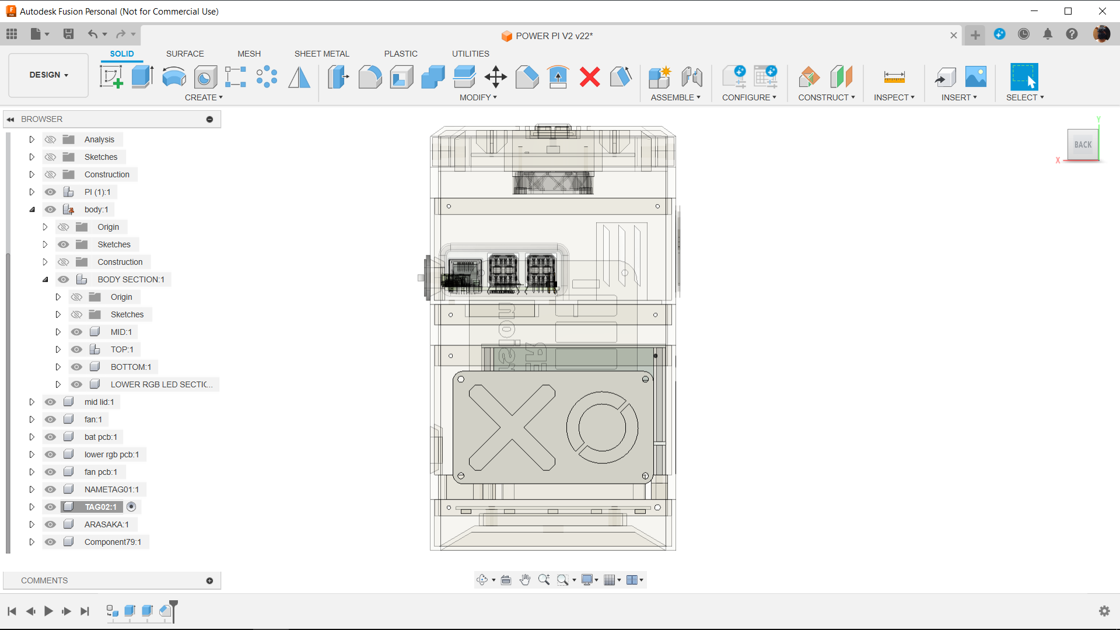
Task: Activate the TAG02:1 component radio button
Action: tap(131, 507)
